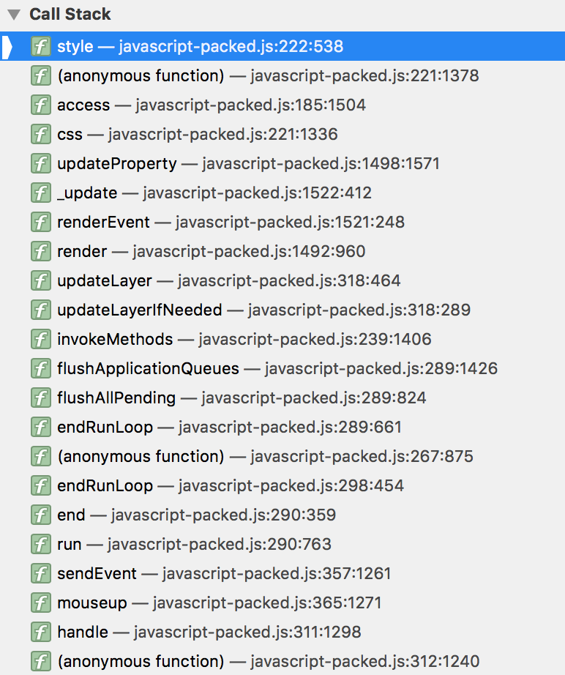Click the Call Stack section header
Screen dimensions: 565x675
pyautogui.click(x=70, y=15)
